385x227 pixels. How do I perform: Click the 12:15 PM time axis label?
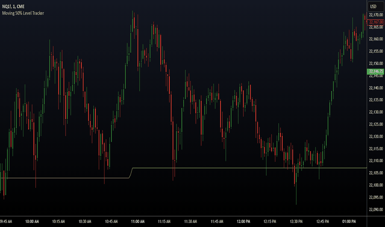(270, 221)
